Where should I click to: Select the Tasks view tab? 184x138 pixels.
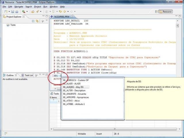[x=55, y=94]
